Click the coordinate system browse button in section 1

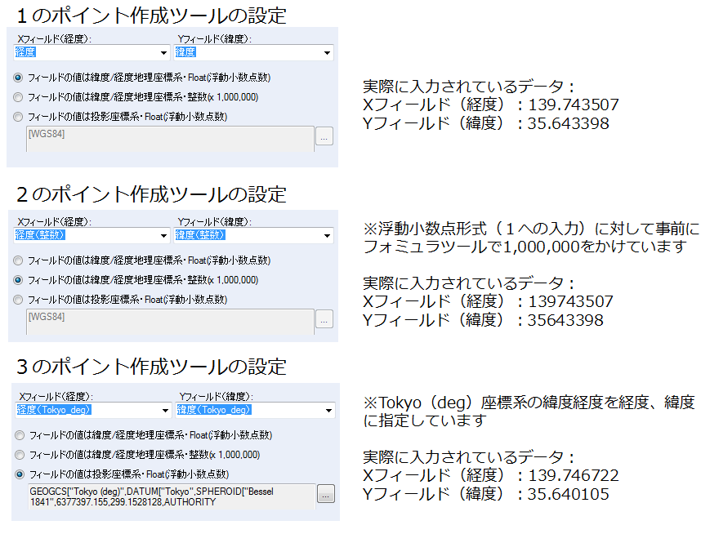pos(324,137)
